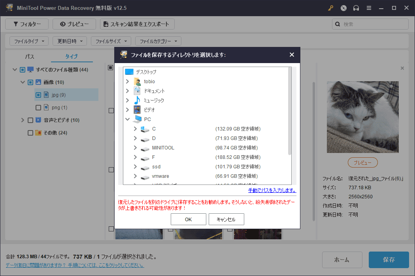Screen dimensions: 415x276
Task: Click the directory tree vertical scrollbar
Action: [290, 112]
